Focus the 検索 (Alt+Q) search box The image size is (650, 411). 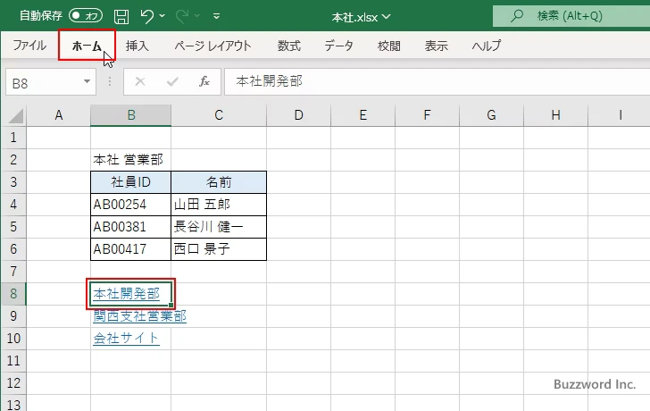coord(571,16)
